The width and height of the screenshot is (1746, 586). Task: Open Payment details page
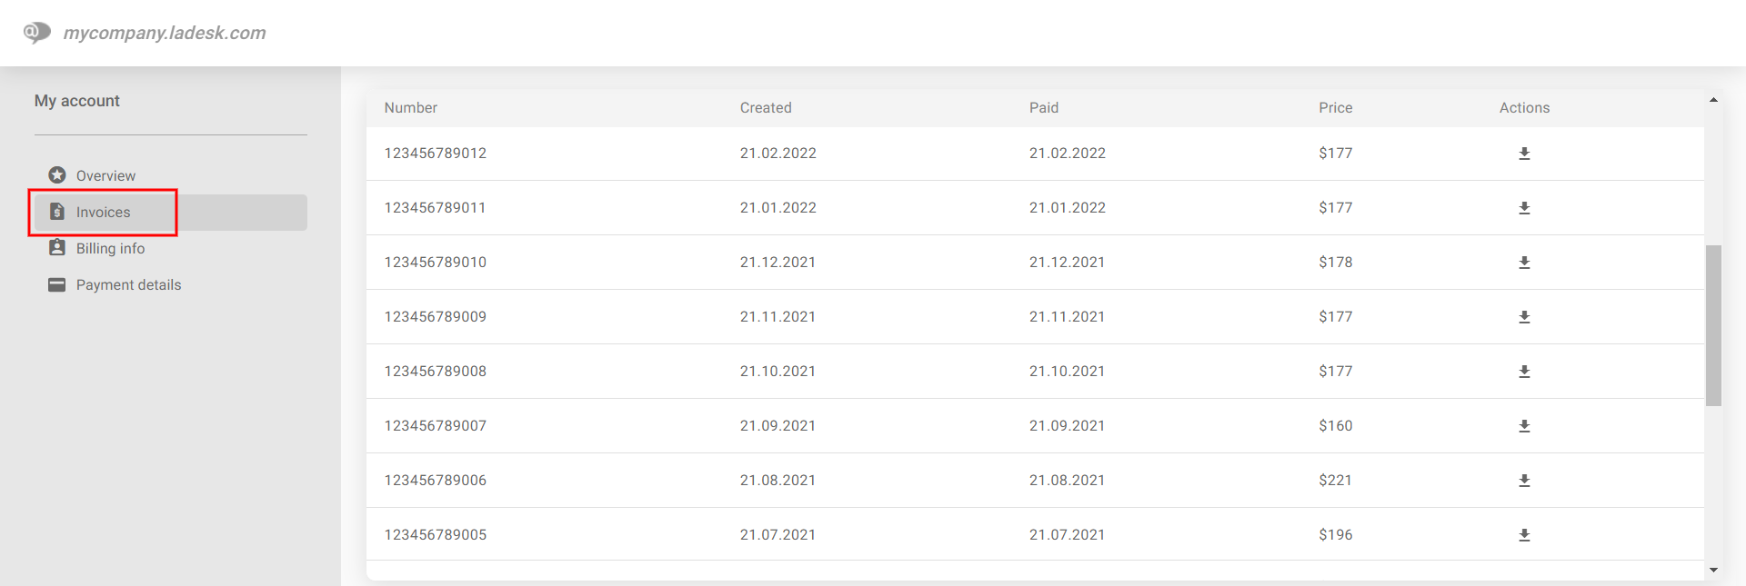point(127,284)
